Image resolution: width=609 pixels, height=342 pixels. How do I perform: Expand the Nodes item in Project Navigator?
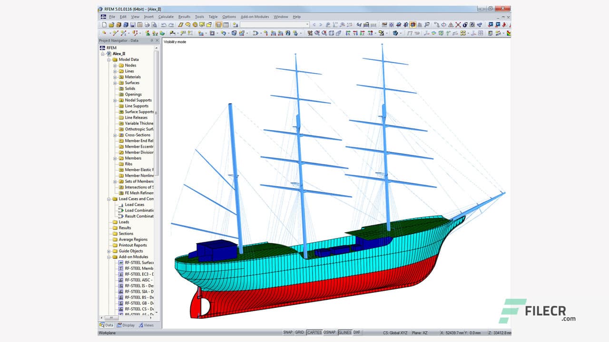coord(114,65)
